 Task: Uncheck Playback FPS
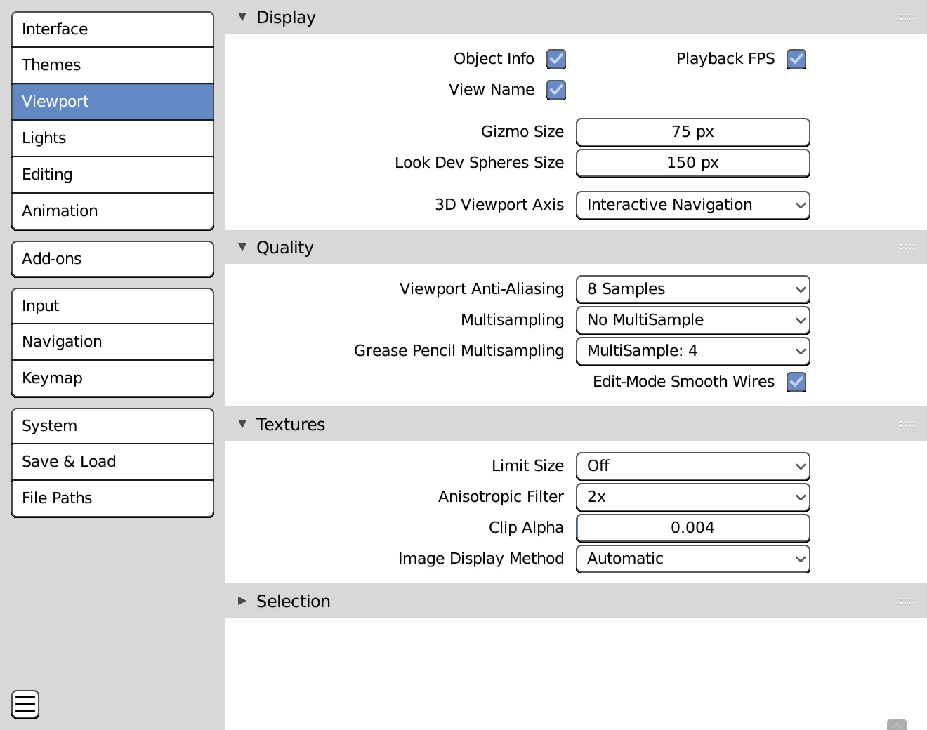tap(796, 59)
